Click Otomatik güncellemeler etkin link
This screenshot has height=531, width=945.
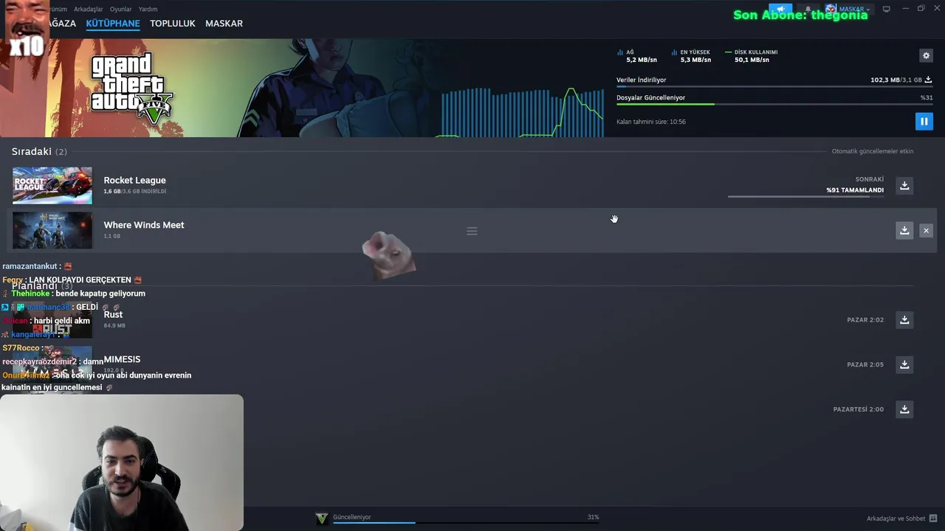coord(873,151)
